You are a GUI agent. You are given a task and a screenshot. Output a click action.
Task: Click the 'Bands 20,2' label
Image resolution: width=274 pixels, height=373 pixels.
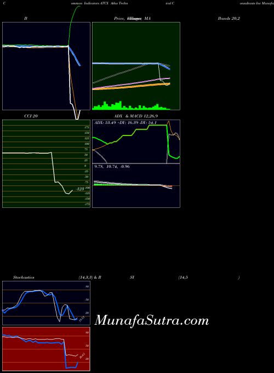[229, 18]
